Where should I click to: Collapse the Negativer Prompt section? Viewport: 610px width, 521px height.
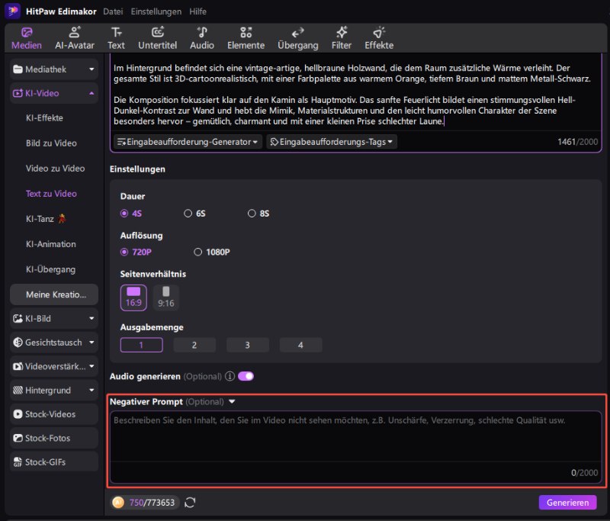click(x=232, y=402)
